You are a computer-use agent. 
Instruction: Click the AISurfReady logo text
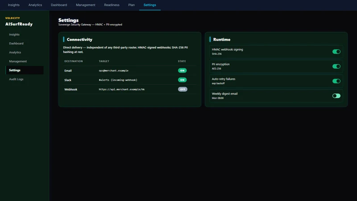(19, 24)
